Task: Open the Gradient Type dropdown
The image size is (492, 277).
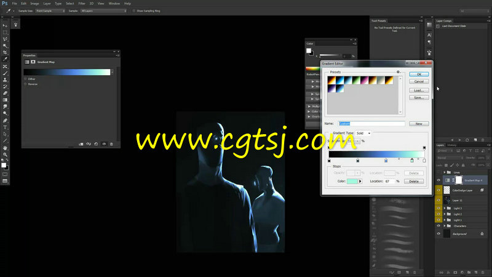Action: point(363,133)
